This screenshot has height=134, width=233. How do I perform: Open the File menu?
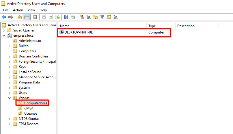click(x=6, y=10)
